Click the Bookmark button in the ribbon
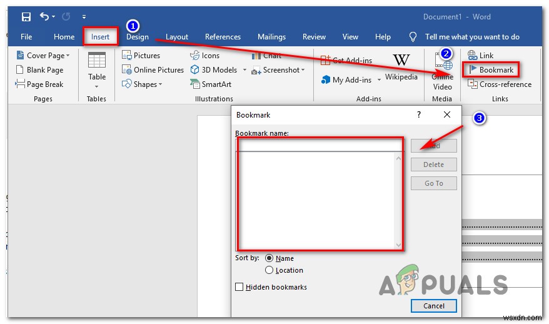This screenshot has height=324, width=549. point(491,69)
